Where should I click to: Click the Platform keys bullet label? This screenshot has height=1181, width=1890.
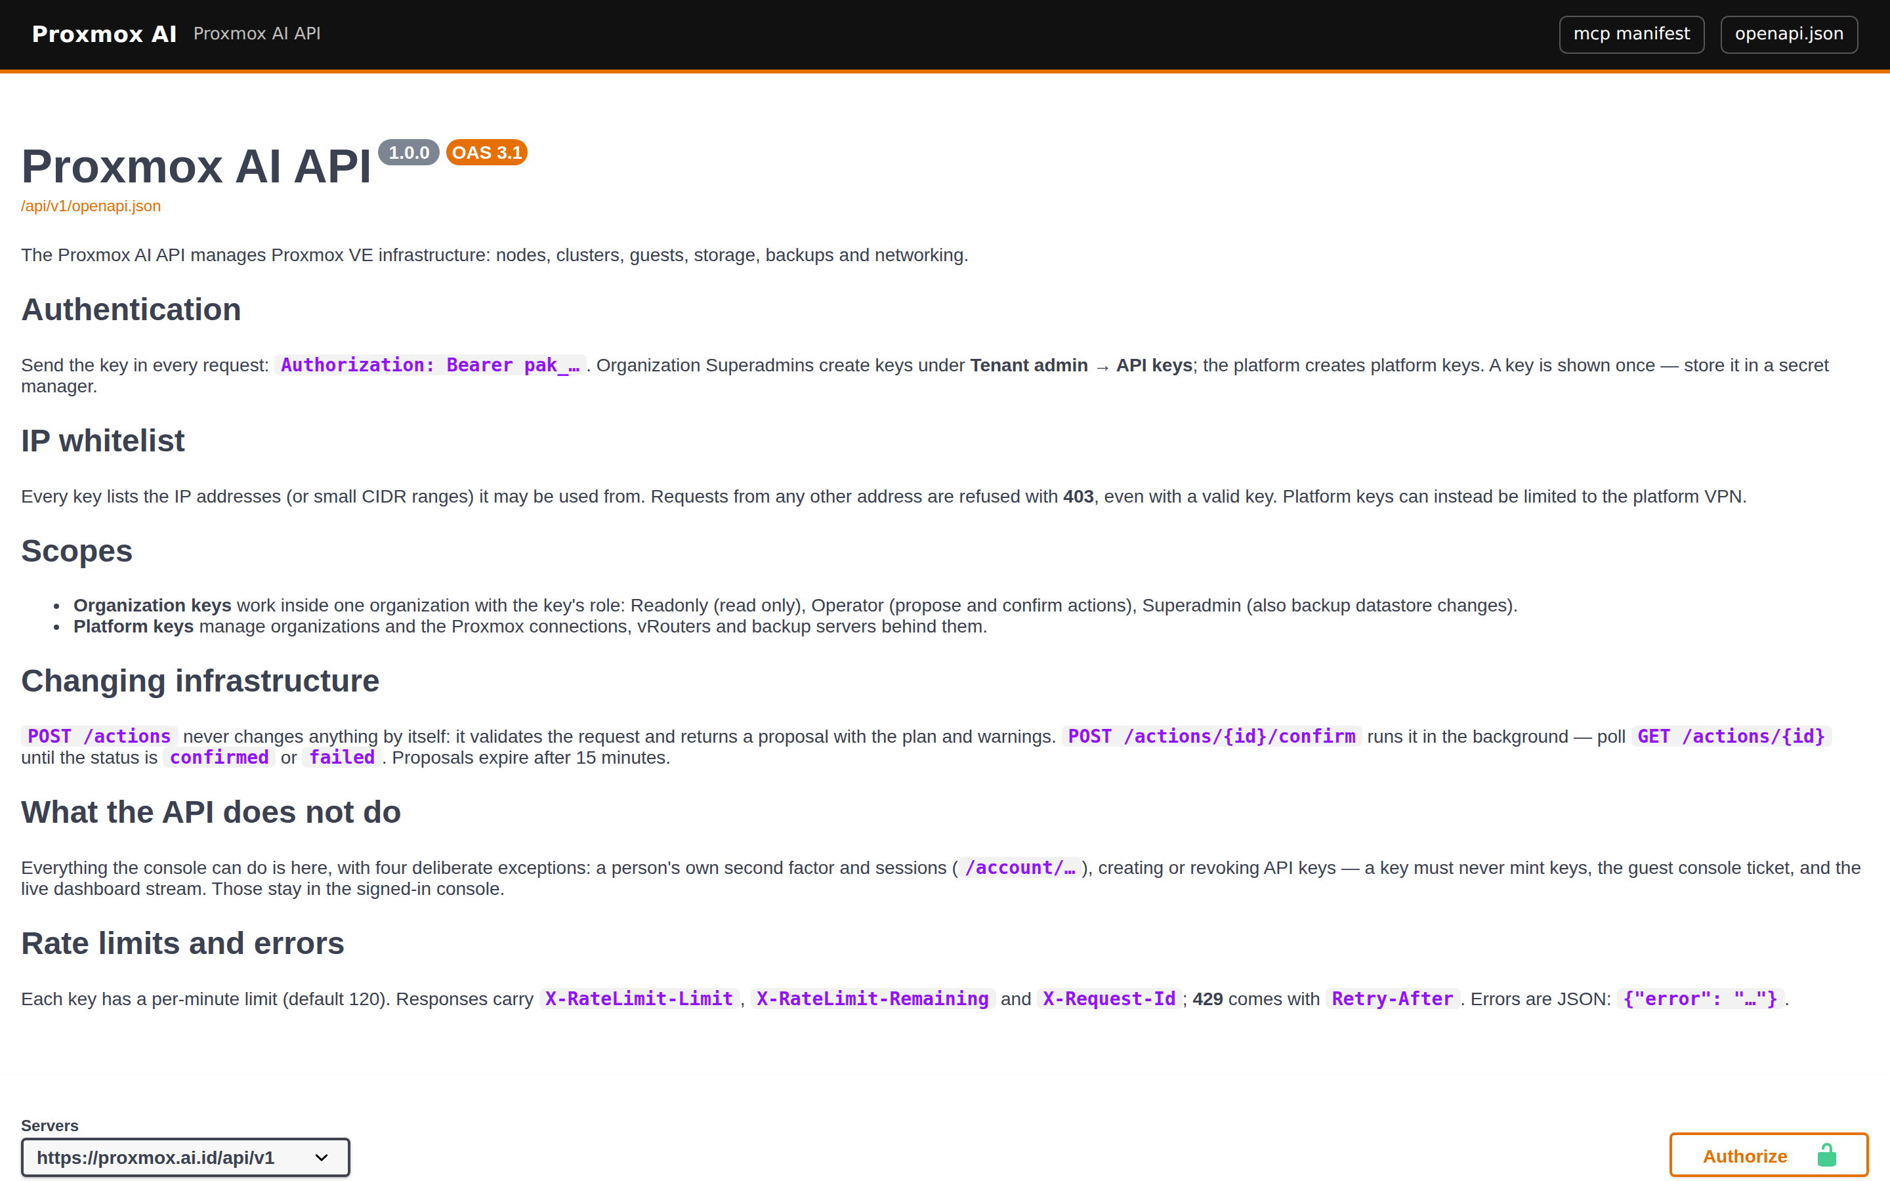pos(134,627)
